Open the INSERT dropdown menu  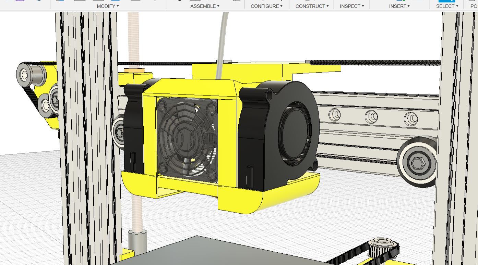399,6
